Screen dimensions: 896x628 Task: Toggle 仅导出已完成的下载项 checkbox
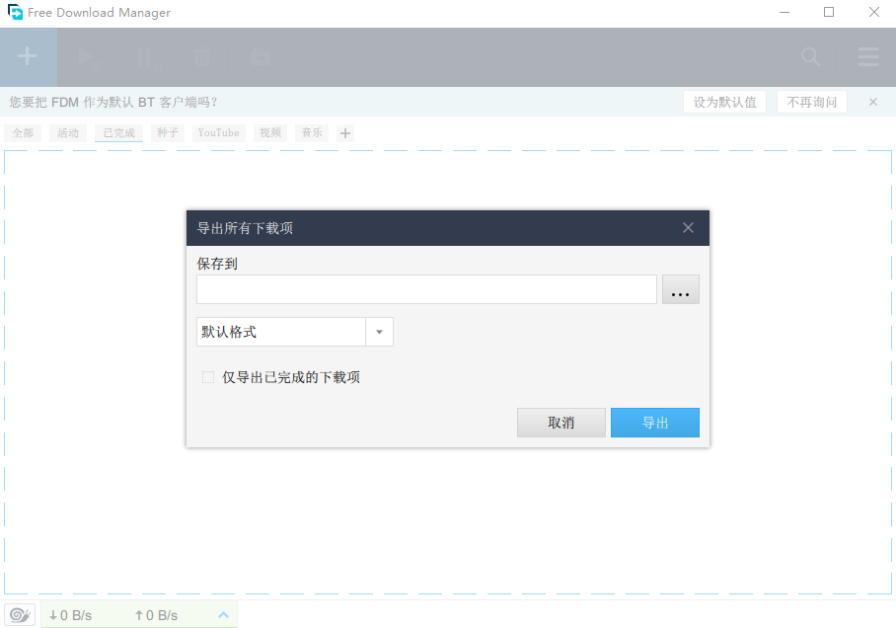[208, 377]
